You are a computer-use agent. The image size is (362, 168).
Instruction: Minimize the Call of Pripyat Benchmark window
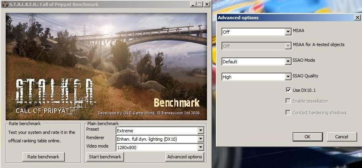click(x=193, y=4)
